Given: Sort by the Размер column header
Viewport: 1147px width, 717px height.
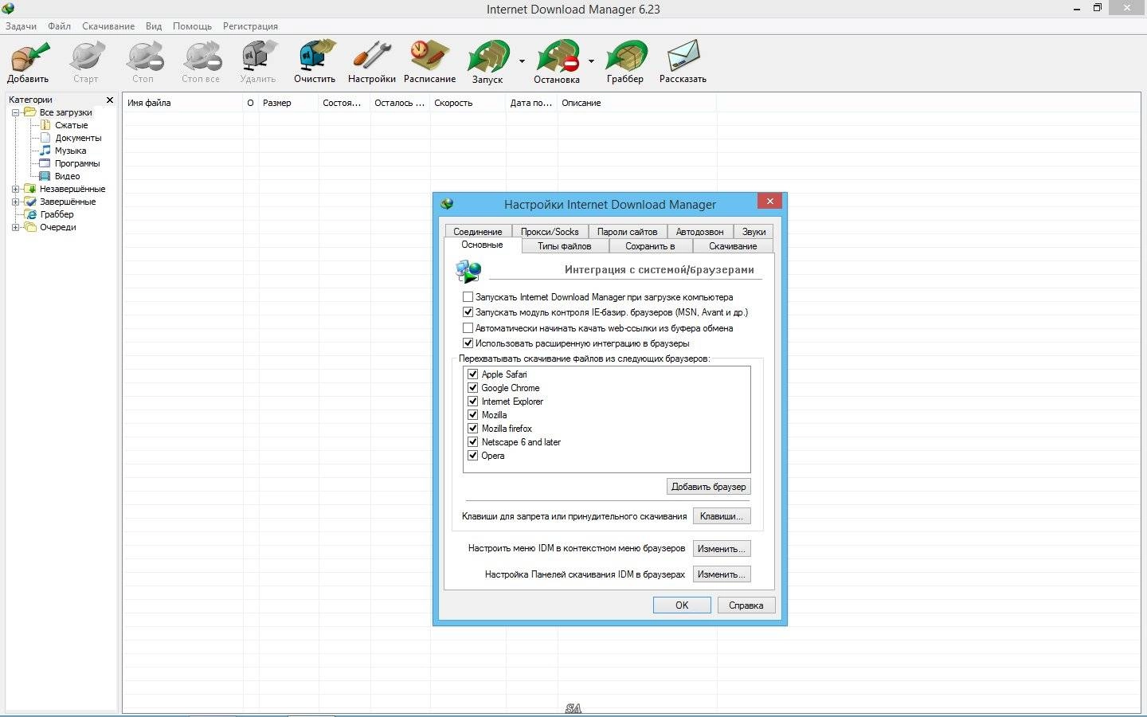Looking at the screenshot, I should point(288,103).
